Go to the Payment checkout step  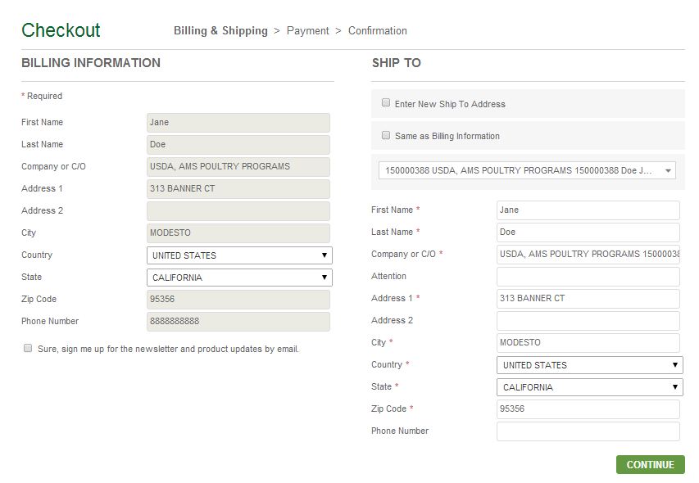point(307,31)
